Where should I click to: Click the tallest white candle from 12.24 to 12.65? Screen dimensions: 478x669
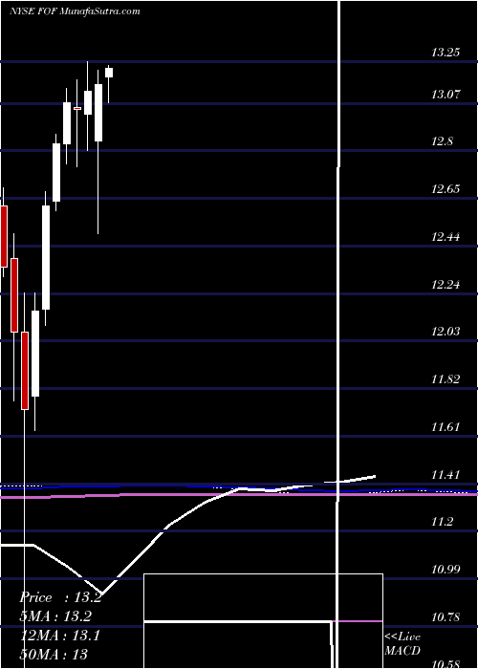click(x=46, y=257)
